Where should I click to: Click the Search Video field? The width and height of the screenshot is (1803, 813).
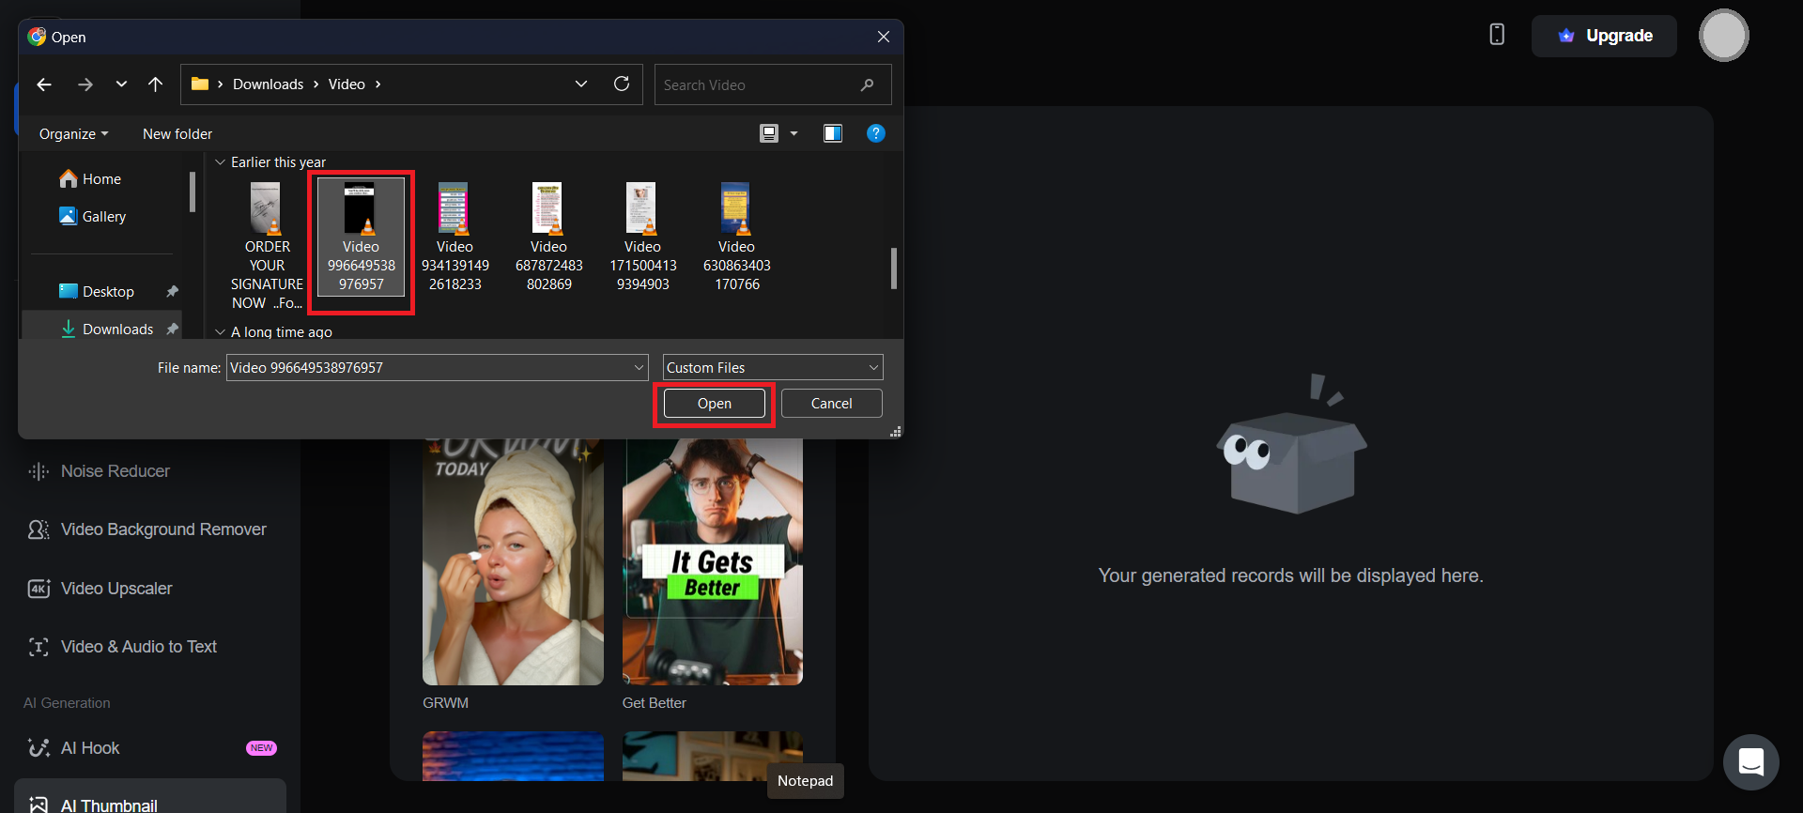(x=759, y=84)
